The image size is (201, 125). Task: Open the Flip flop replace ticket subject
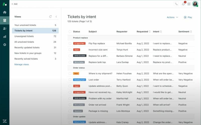(x=97, y=43)
